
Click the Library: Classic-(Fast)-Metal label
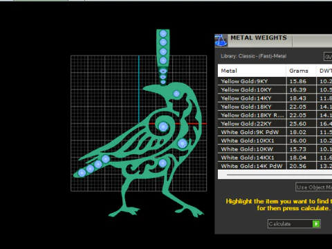(x=254, y=56)
